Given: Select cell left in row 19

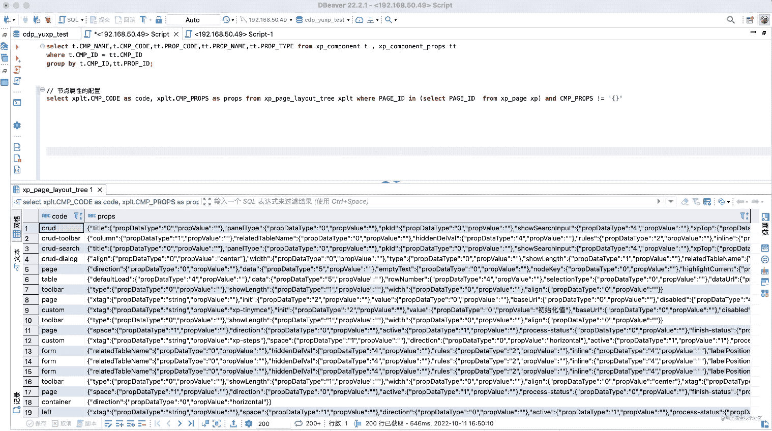Looking at the screenshot, I should point(61,412).
